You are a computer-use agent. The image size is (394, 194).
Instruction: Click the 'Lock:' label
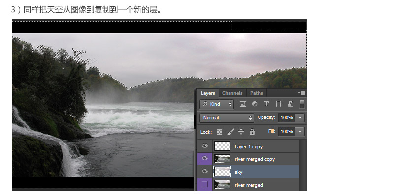206,132
